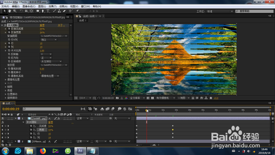Select the Hand tool
Viewport: 275px width, 155px height.
(9, 11)
